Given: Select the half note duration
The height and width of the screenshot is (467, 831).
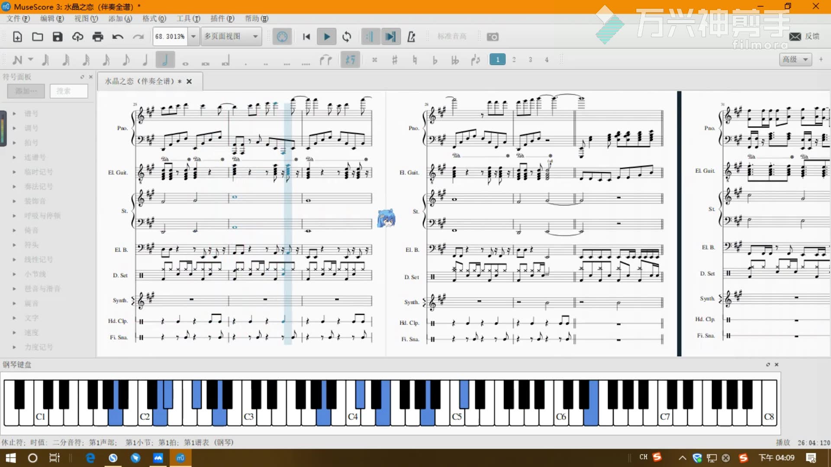Looking at the screenshot, I should [165, 60].
